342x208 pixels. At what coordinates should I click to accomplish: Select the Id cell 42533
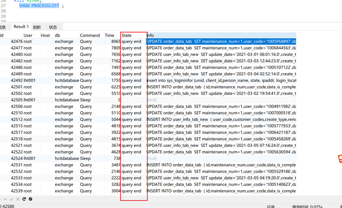17,178
